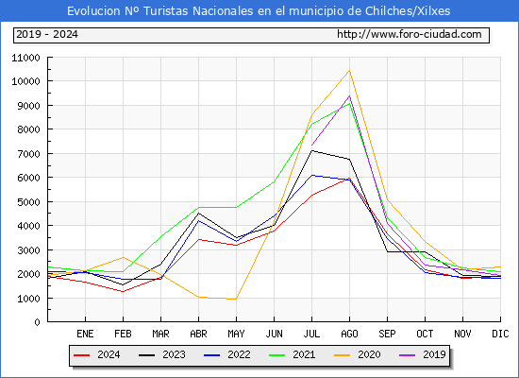Screen dimensions: 519x378
Task: Click the 9000 y-axis value
Action: 28,106
